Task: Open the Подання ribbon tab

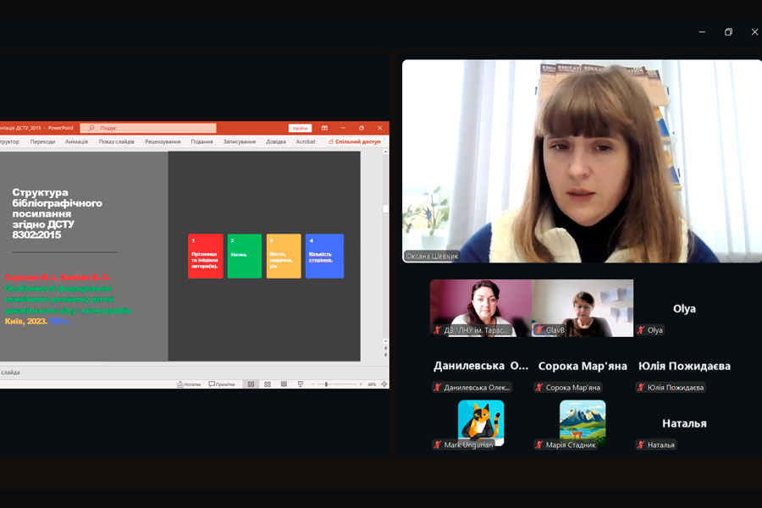Action: 202,141
